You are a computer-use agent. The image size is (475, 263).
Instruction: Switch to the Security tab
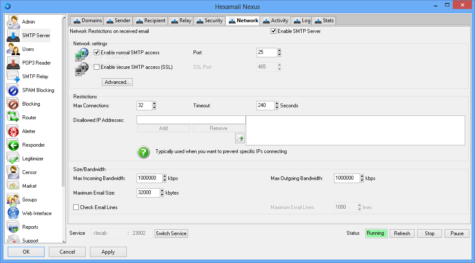[x=209, y=21]
